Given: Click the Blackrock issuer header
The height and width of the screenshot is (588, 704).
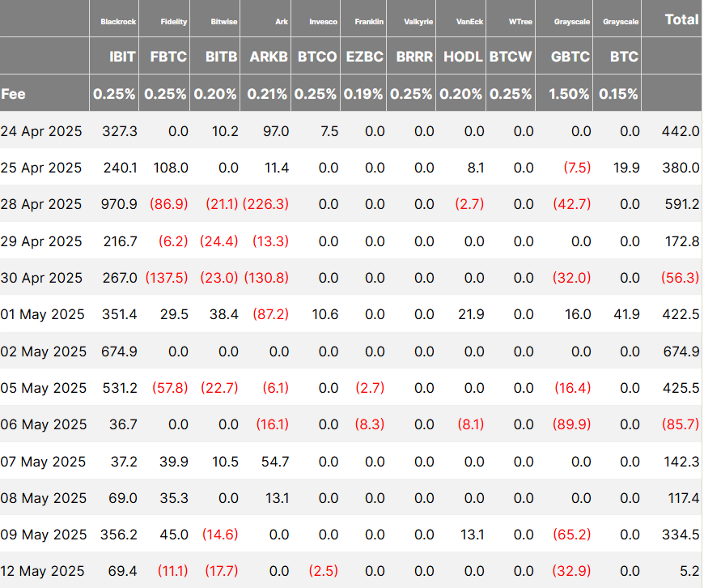Looking at the screenshot, I should [118, 22].
